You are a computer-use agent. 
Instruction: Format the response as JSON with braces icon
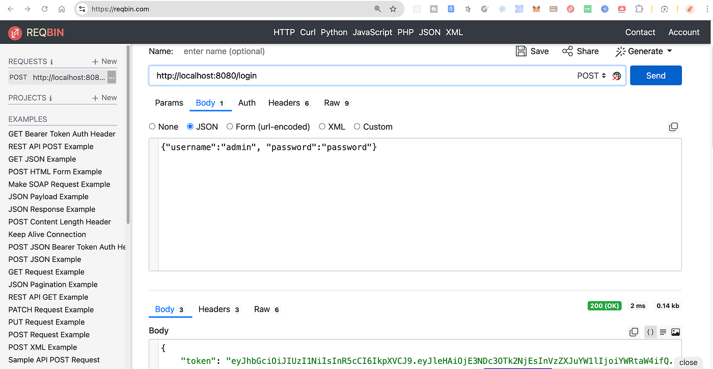click(x=650, y=332)
